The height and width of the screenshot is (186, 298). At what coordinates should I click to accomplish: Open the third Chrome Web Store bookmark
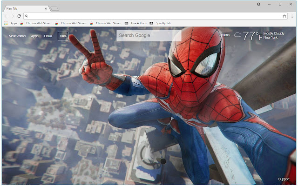[105, 23]
